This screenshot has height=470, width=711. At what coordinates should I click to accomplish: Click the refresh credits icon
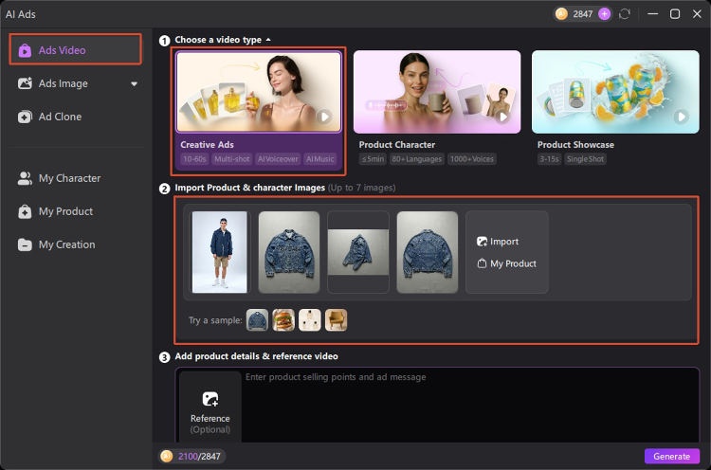coord(625,14)
